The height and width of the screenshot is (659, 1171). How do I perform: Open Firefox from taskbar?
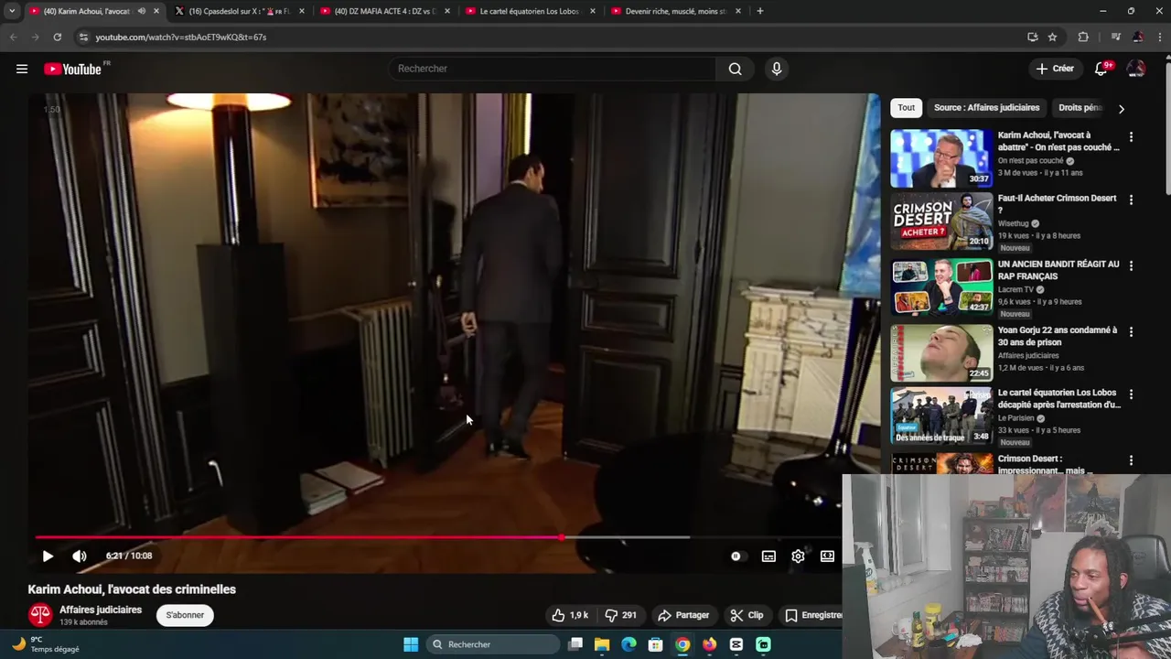709,644
